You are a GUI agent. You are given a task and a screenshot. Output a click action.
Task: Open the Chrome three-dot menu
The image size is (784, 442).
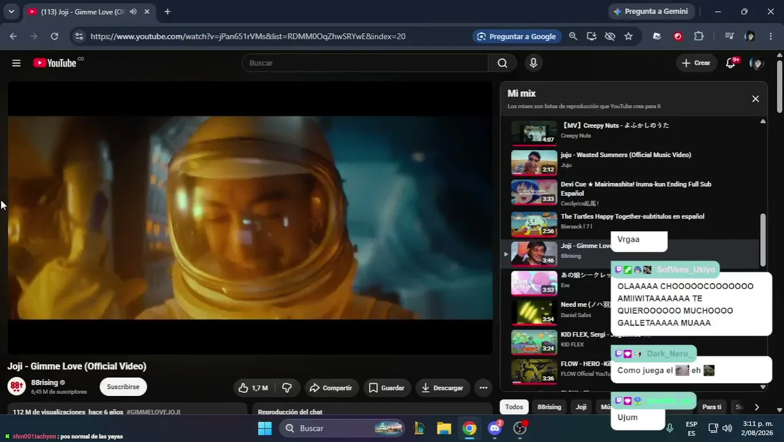pyautogui.click(x=771, y=36)
